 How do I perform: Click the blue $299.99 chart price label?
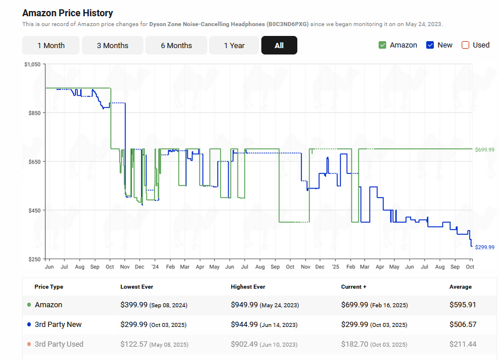484,248
